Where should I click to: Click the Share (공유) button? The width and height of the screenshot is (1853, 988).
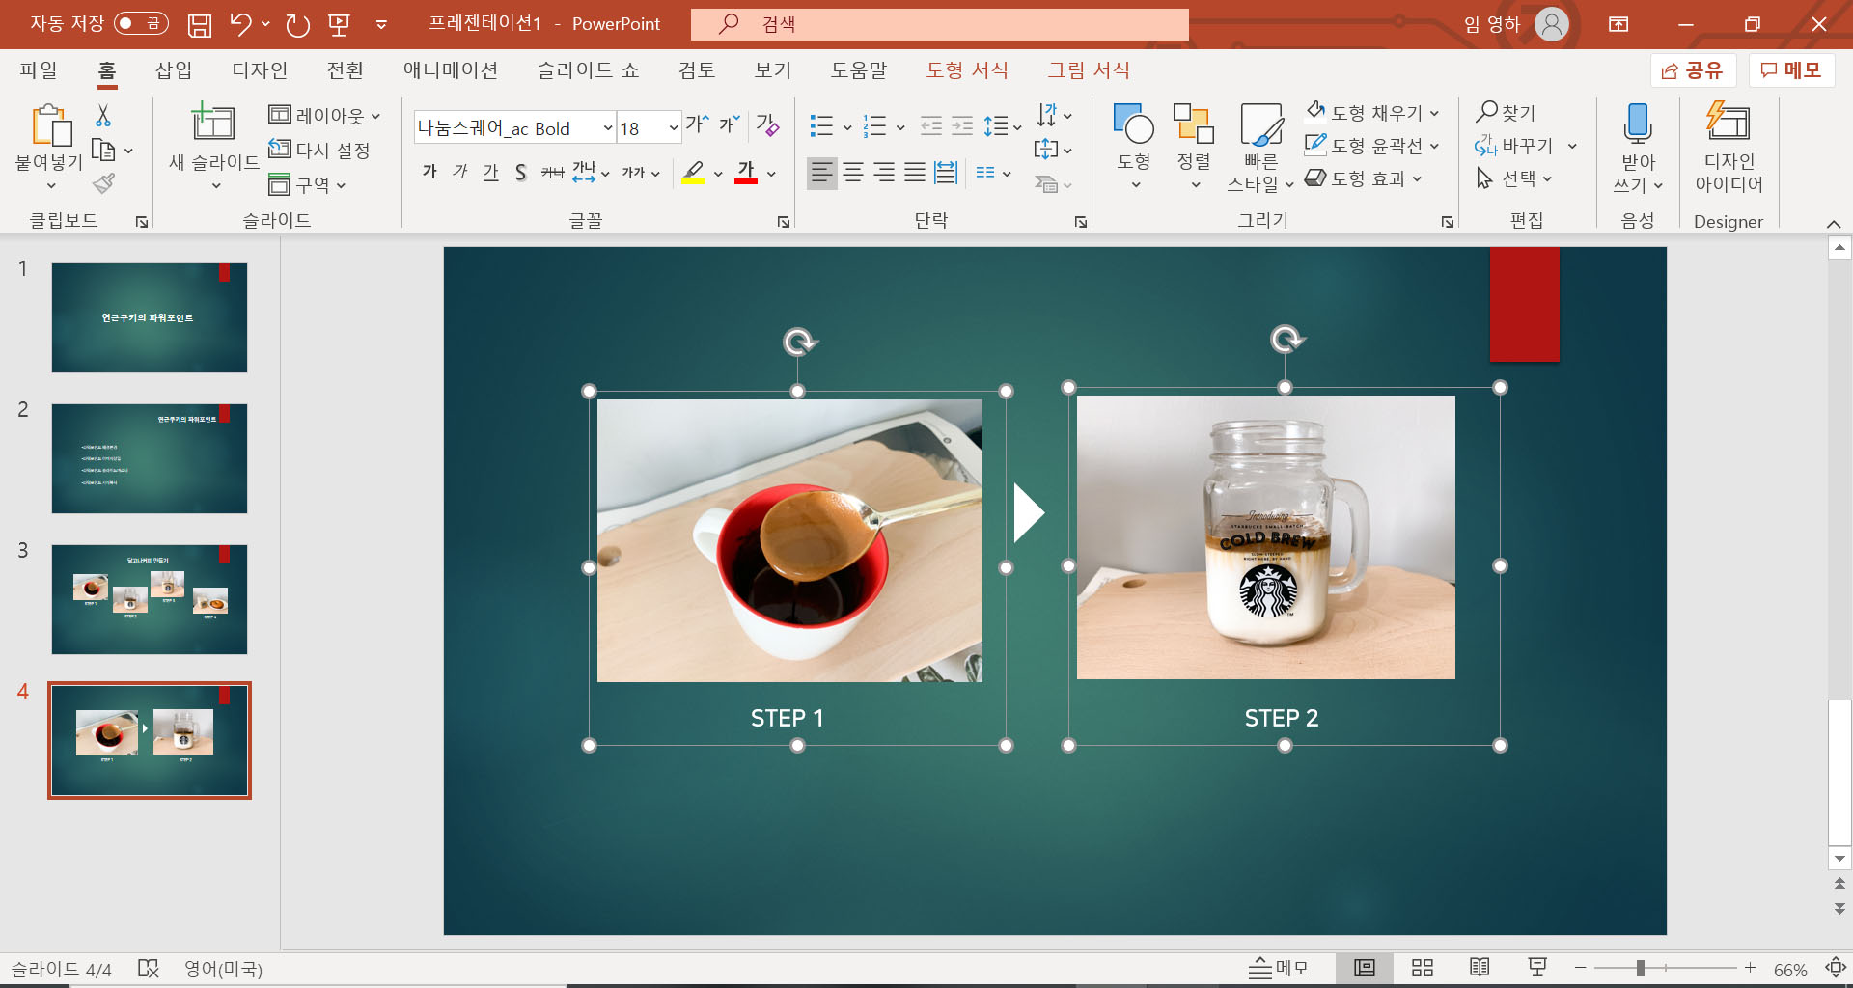[1693, 69]
